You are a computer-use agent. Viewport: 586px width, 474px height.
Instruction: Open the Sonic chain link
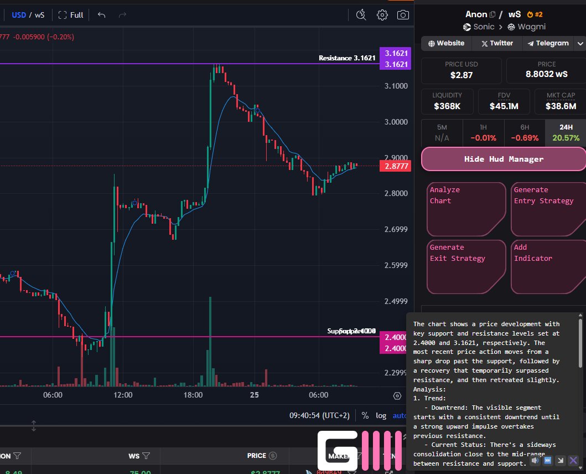[x=479, y=27]
